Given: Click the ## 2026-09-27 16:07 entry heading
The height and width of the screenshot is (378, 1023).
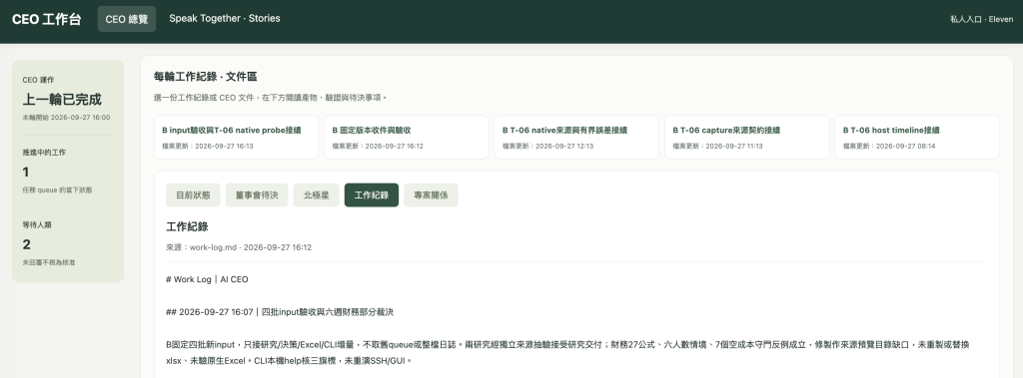Looking at the screenshot, I should click(x=280, y=312).
